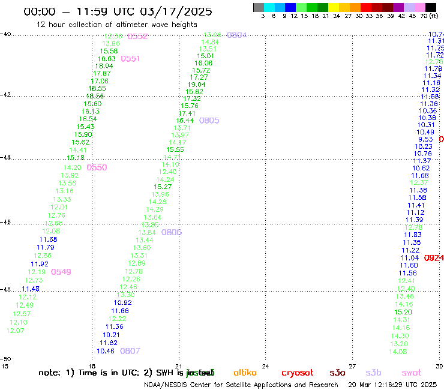
Task: Click the green wave height value 15.20
Action: coord(403,313)
